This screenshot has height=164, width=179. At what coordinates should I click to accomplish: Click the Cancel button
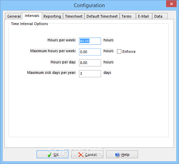click(87, 154)
